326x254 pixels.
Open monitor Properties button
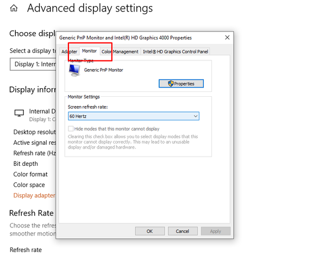point(180,84)
